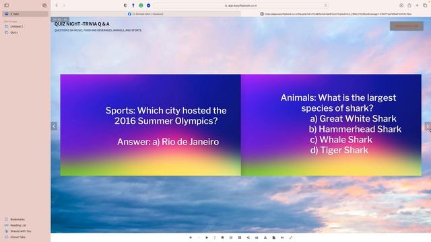Click 'b) Hammerhead Shark' option text
This screenshot has height=242, width=431.
tap(355, 129)
